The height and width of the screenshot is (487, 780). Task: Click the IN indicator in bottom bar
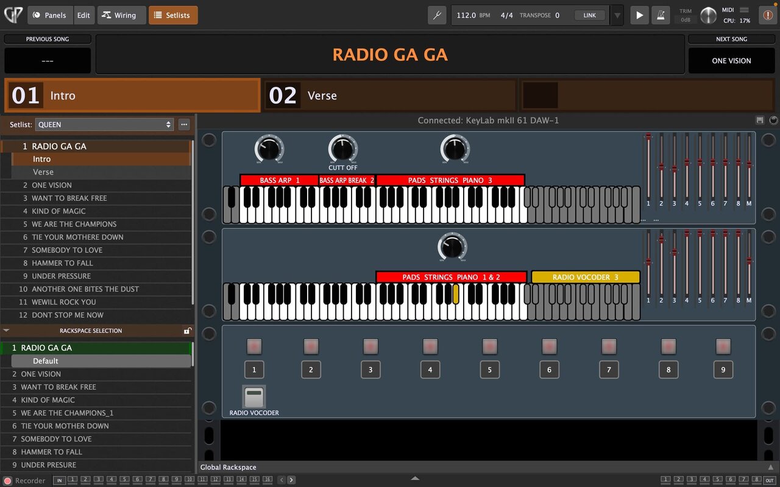click(x=60, y=480)
